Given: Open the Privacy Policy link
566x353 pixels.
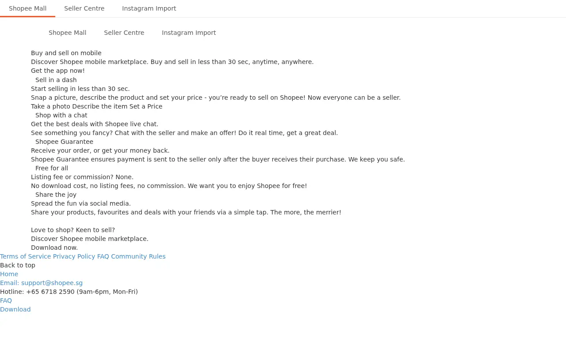Looking at the screenshot, I should [74, 256].
